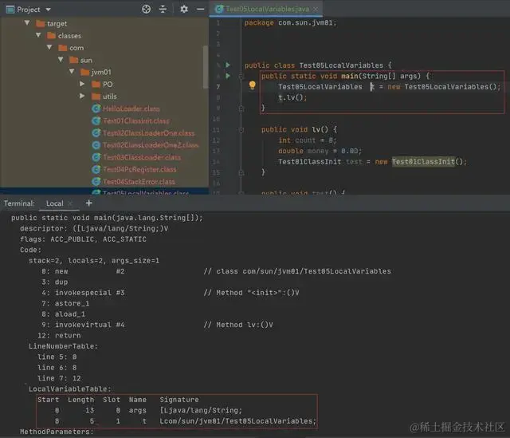Click 't.lv();' statement in editor
The image size is (510, 438).
292,97
